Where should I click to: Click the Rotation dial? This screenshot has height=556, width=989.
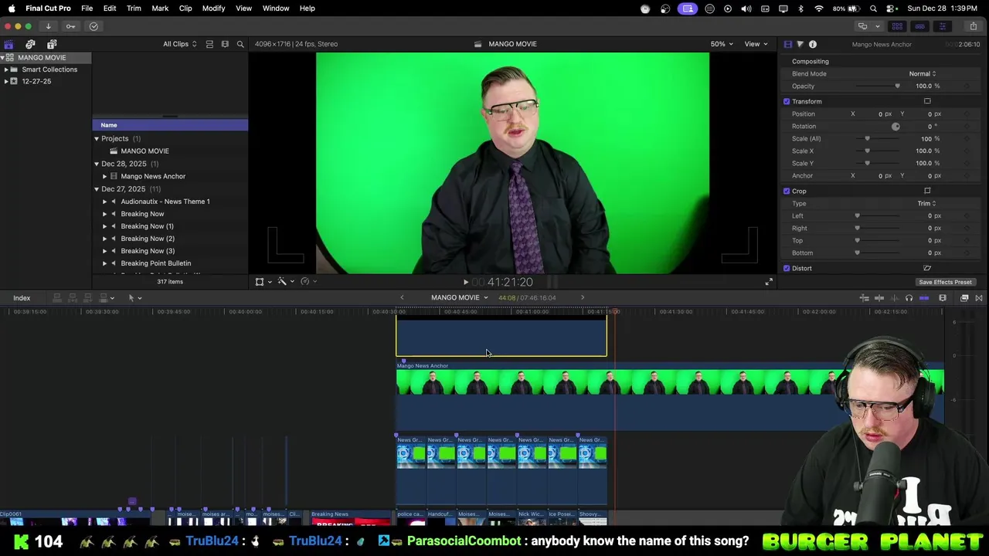896,127
